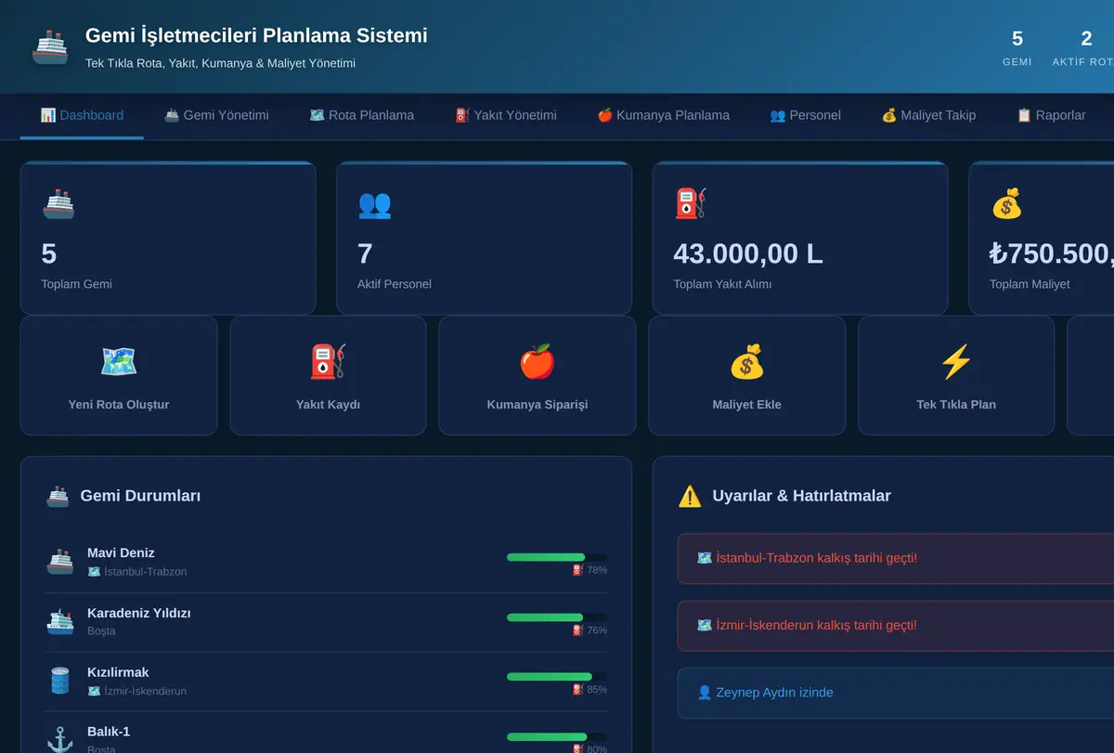Click the İstanbul-Trabzon kalkış tarihi geçti alert

pyautogui.click(x=896, y=558)
